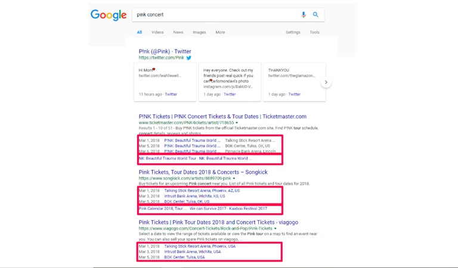This screenshot has height=268, width=458.
Task: Open Ticketmaster P!NK Tickets result
Action: (x=222, y=116)
